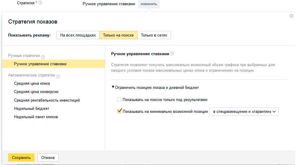The height and width of the screenshot is (165, 296).
Task: Click the Ручные стратегии section label
Action: click(24, 56)
